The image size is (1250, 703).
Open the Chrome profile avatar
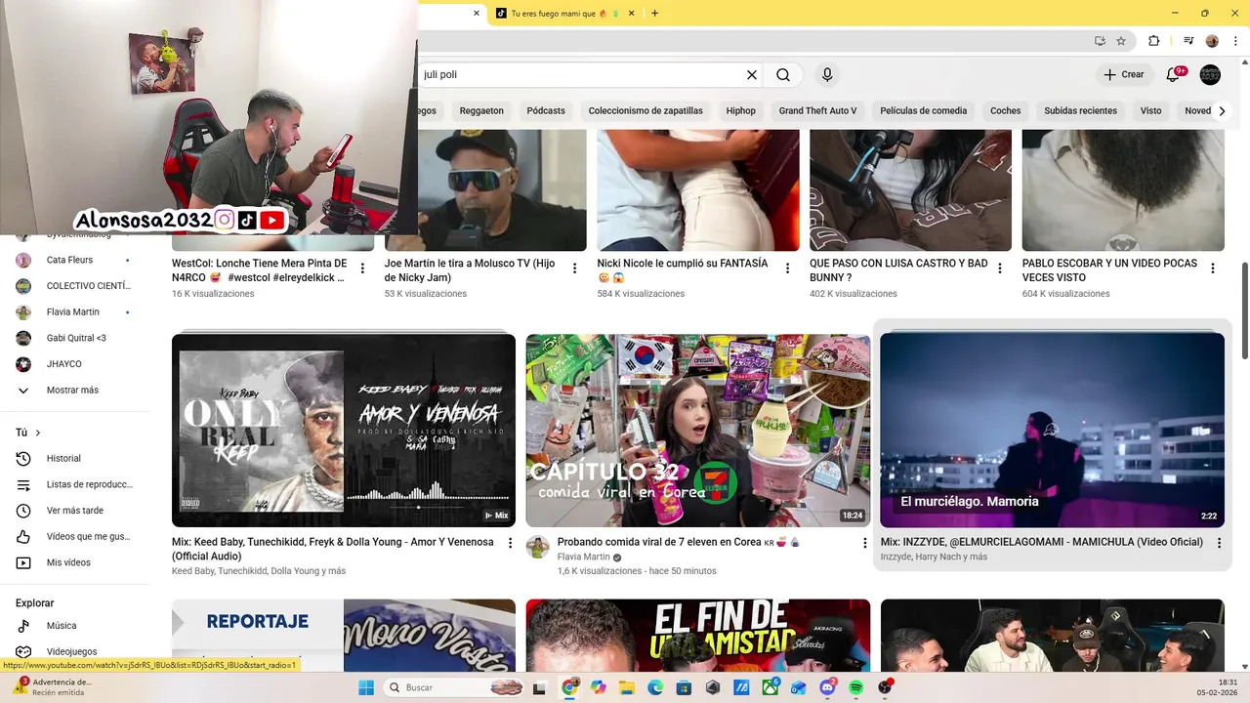click(x=1212, y=41)
